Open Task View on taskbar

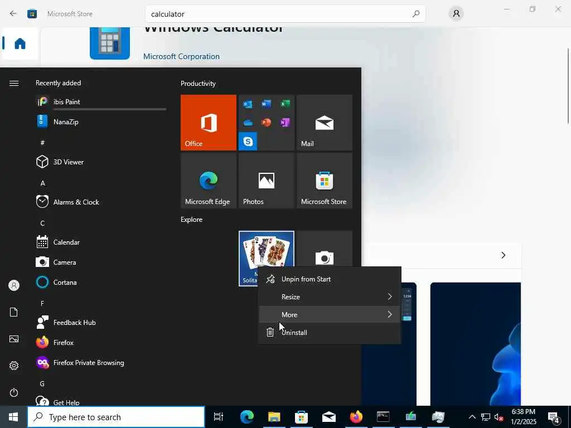pos(219,417)
